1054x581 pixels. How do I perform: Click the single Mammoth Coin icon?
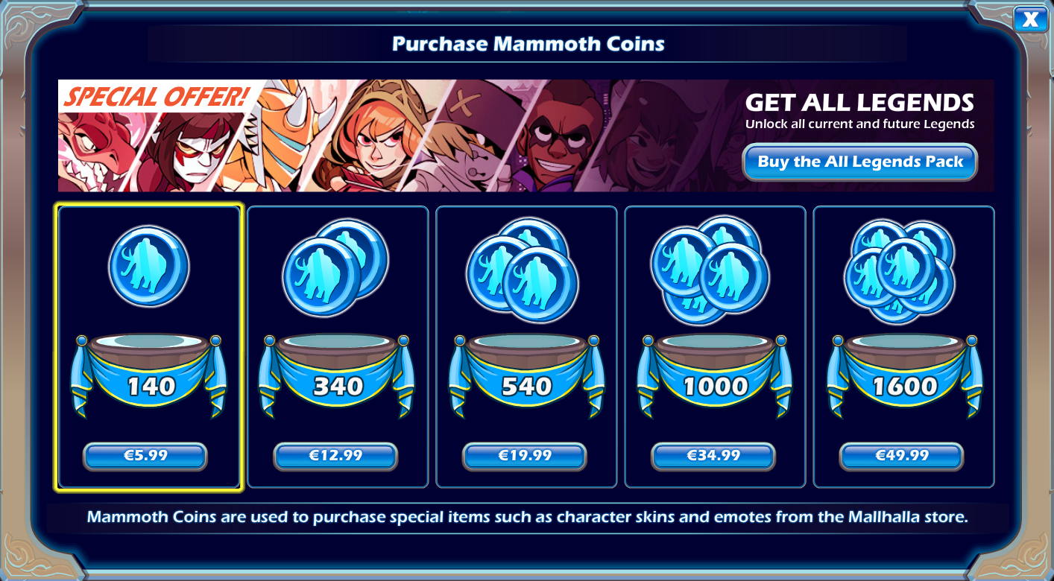click(x=149, y=266)
